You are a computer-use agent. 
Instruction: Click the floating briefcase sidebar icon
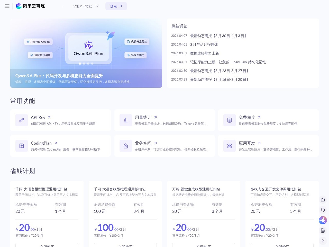click(323, 199)
